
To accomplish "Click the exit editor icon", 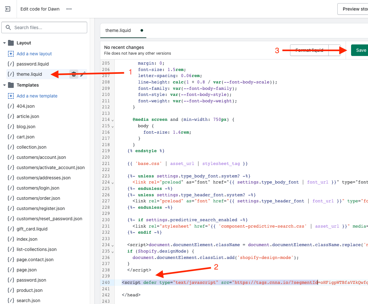I will tap(8, 9).
